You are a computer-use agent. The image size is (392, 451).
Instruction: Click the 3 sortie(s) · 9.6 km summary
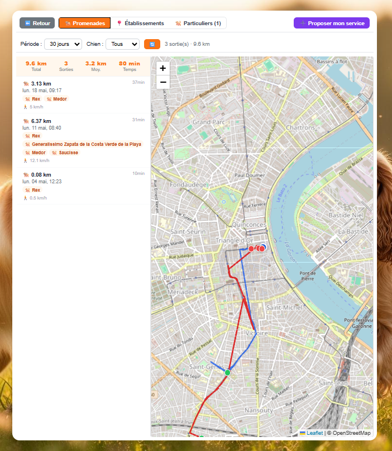coord(187,44)
